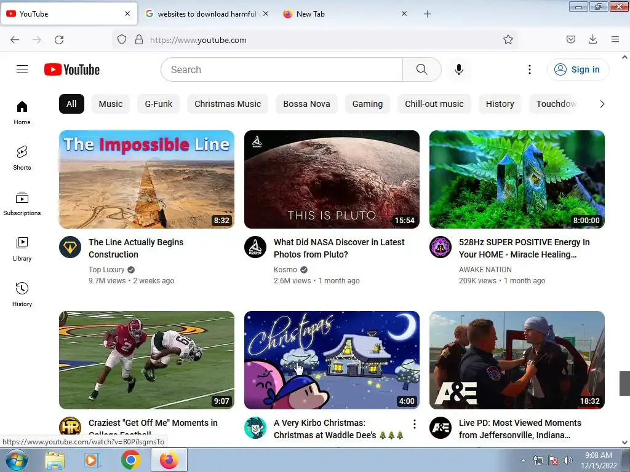The image size is (630, 472).
Task: Select the Chill-out music filter chip
Action: pyautogui.click(x=434, y=104)
